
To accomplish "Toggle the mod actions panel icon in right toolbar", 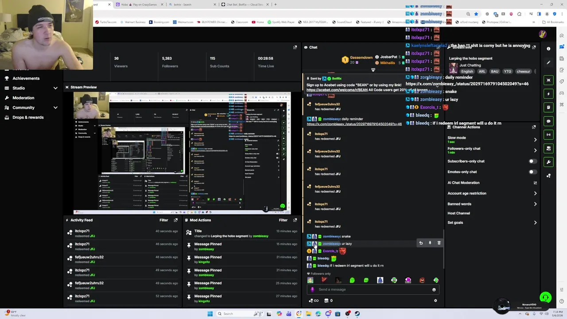I will (548, 148).
